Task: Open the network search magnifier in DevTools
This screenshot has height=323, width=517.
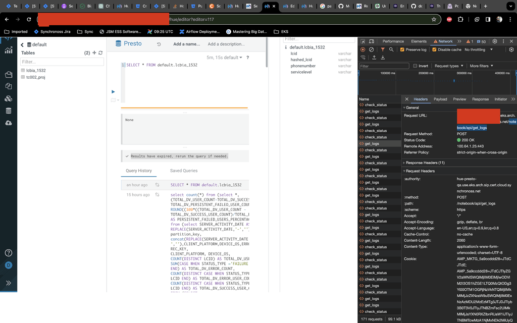Action: click(x=391, y=49)
